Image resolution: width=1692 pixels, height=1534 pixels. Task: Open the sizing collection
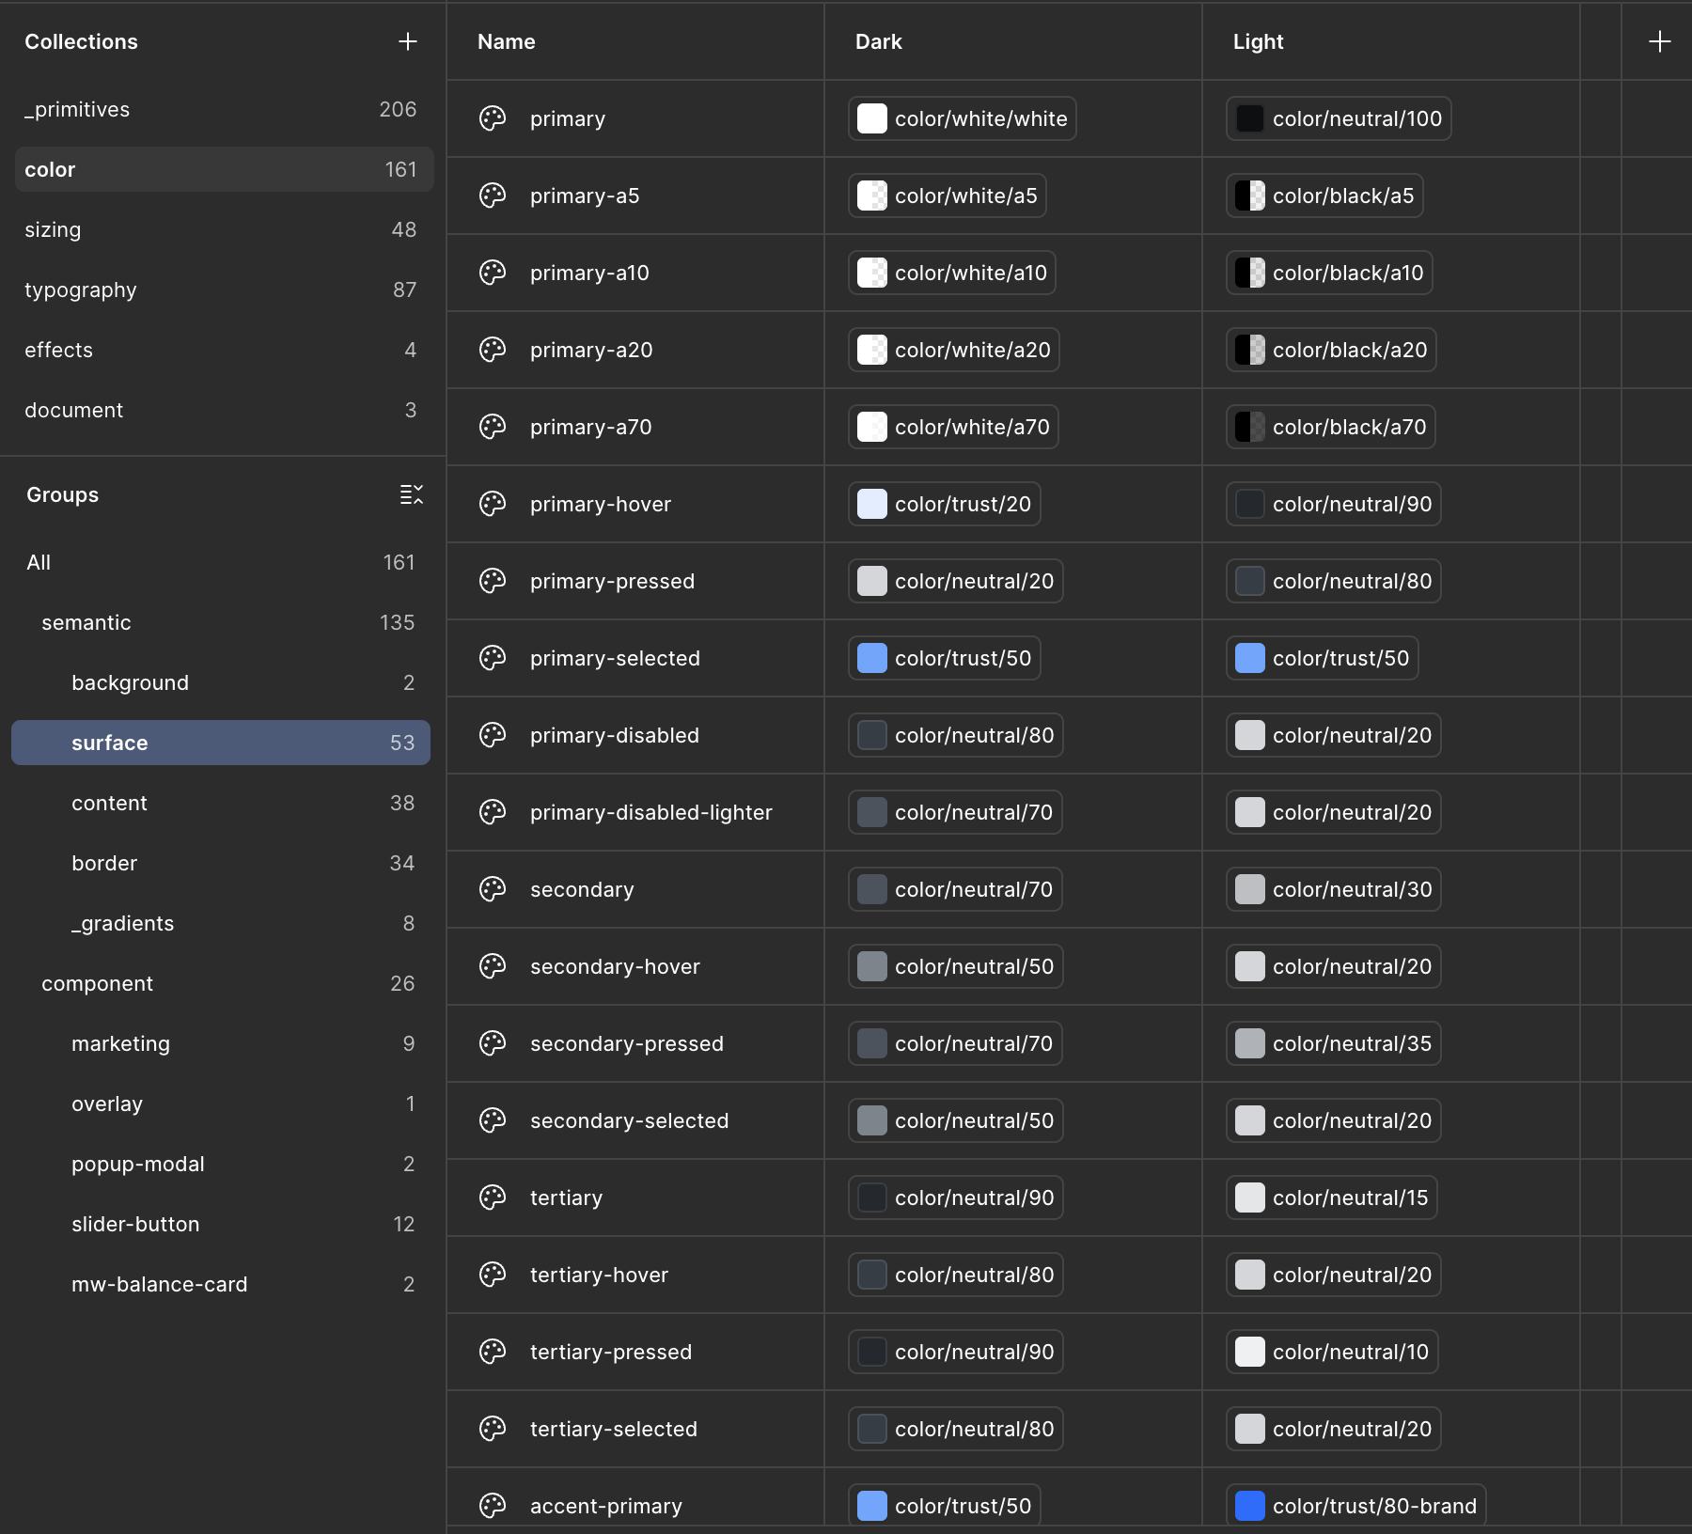pos(224,229)
